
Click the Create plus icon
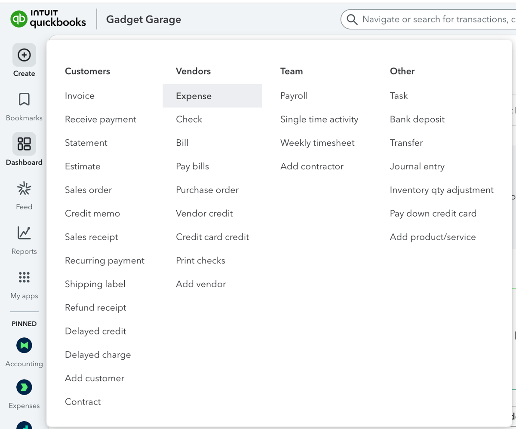pos(24,55)
